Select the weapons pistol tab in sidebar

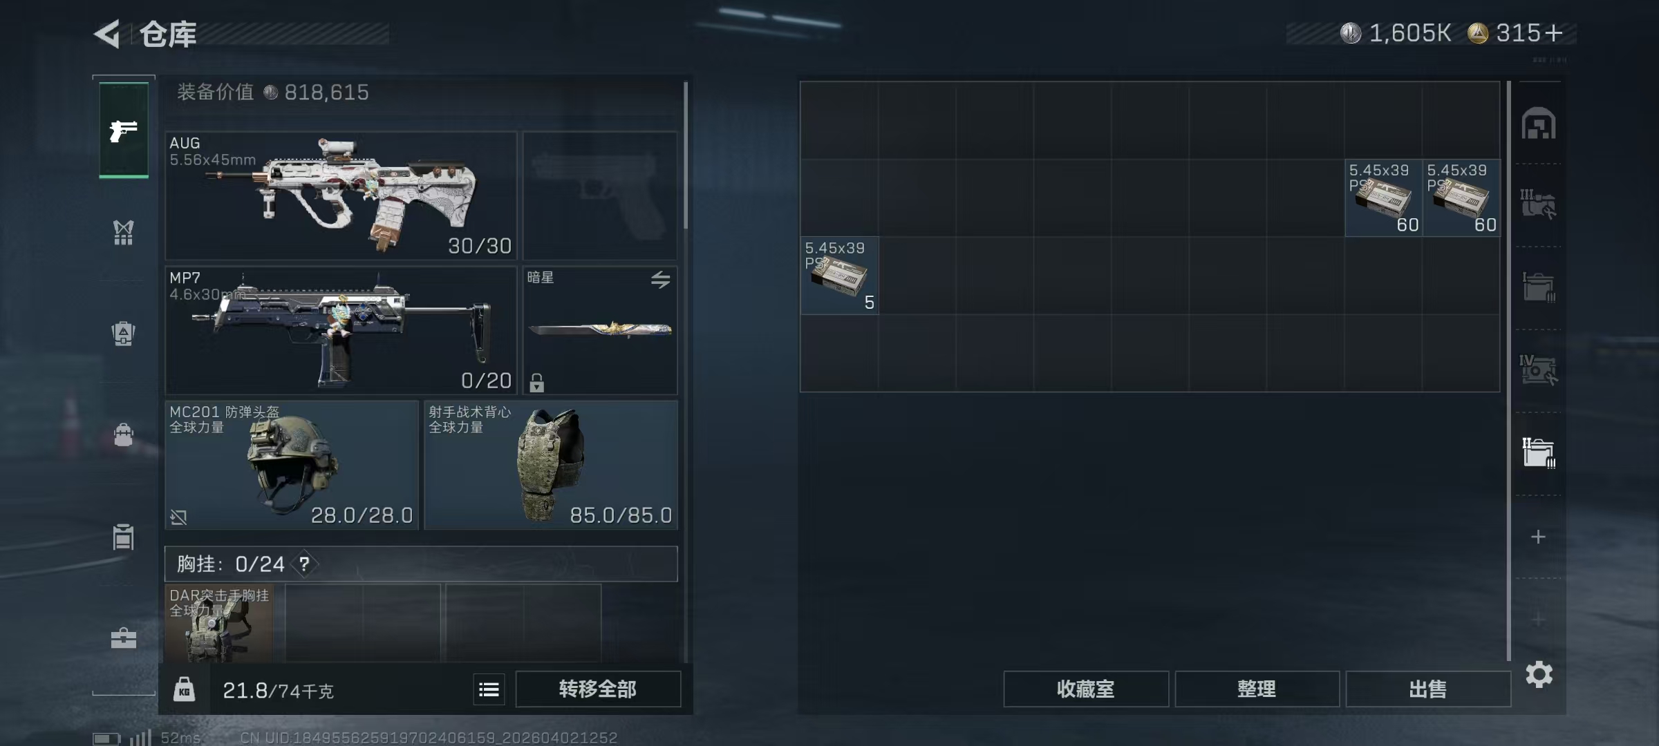click(x=123, y=130)
